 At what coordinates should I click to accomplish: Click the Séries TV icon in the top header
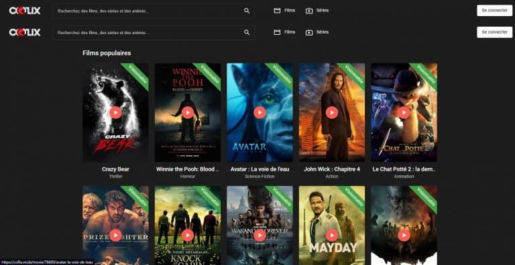click(x=309, y=11)
